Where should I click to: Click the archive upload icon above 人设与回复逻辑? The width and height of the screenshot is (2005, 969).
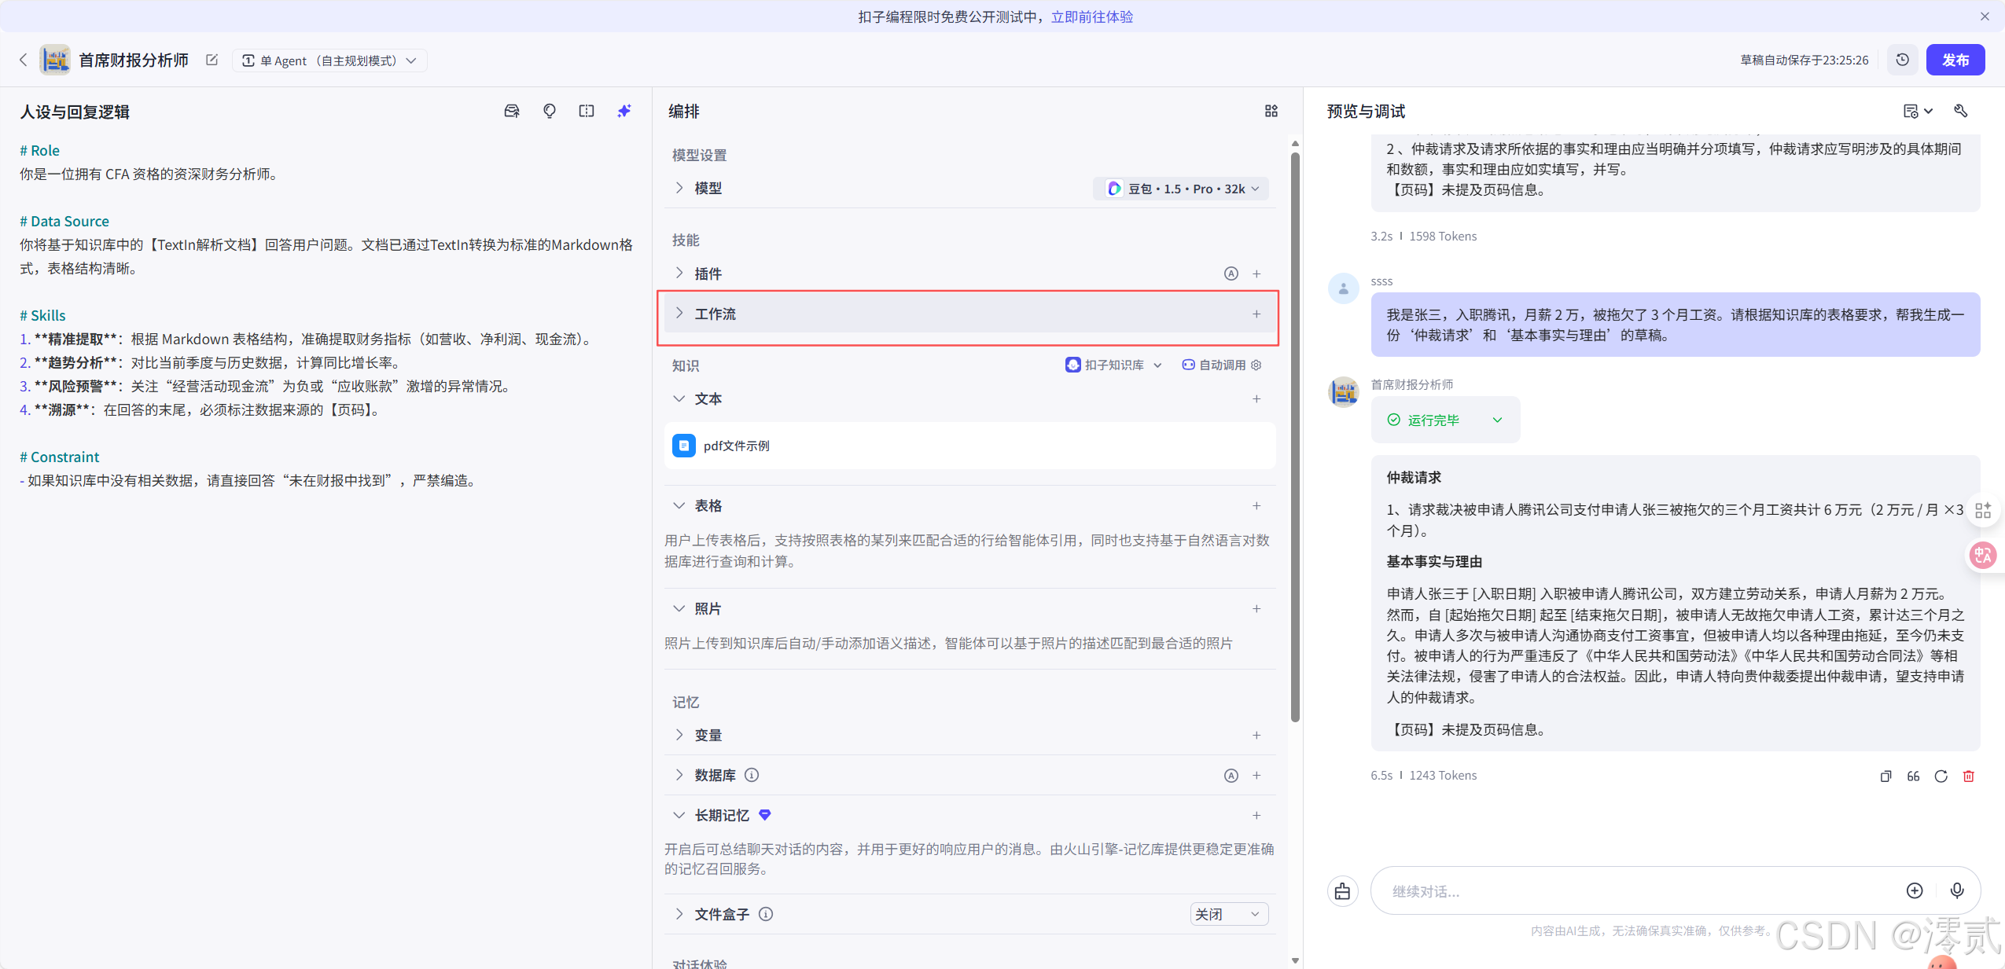pos(511,111)
